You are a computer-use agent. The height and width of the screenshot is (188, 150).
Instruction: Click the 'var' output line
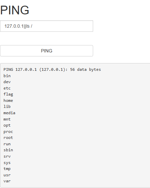[7, 181]
